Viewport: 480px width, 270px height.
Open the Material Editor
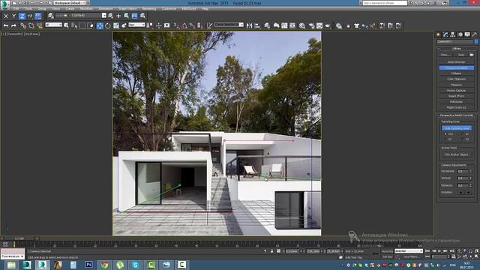click(301, 26)
